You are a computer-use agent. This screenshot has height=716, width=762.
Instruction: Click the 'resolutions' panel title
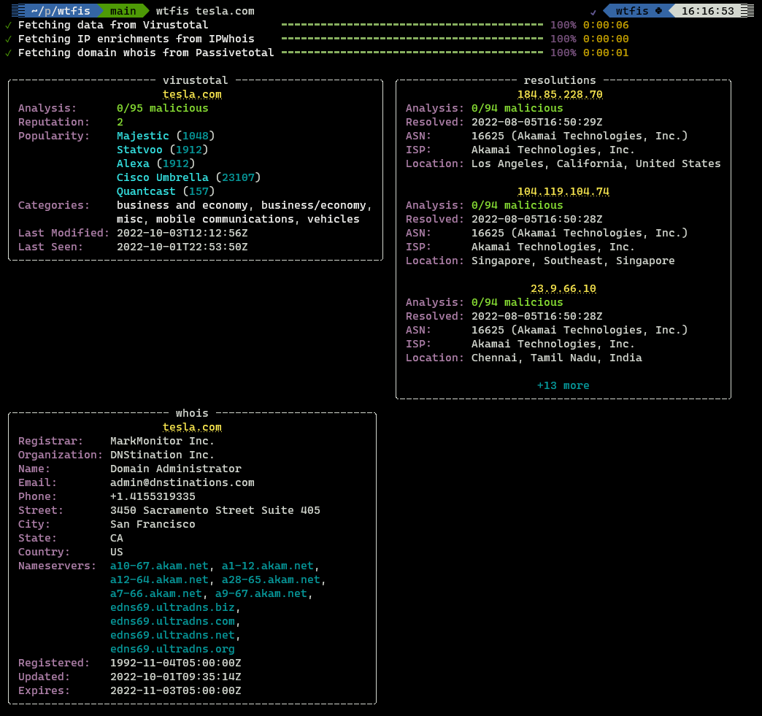[x=560, y=80]
